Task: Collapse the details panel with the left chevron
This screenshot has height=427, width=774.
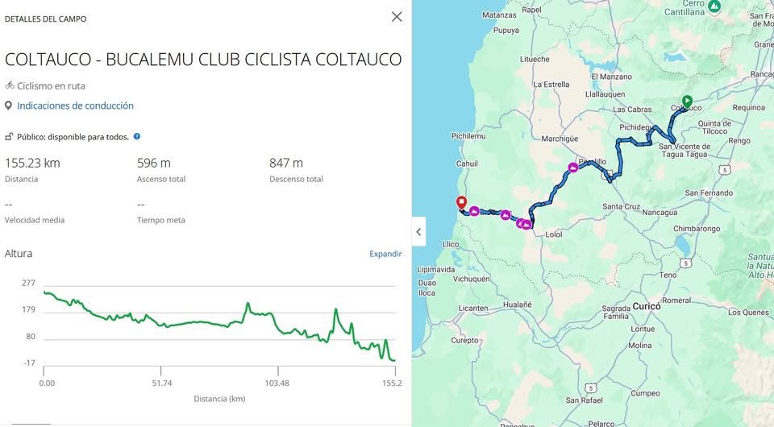Action: pos(418,232)
